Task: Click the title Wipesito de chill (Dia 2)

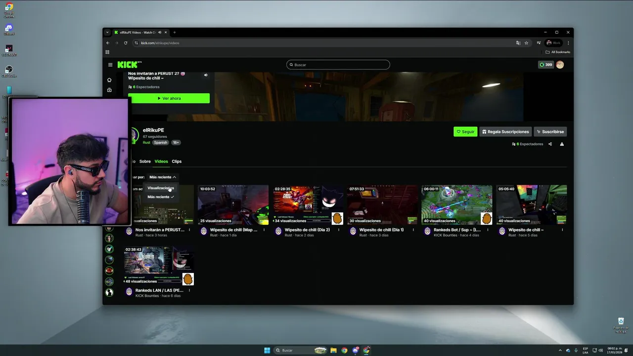Action: (x=307, y=230)
